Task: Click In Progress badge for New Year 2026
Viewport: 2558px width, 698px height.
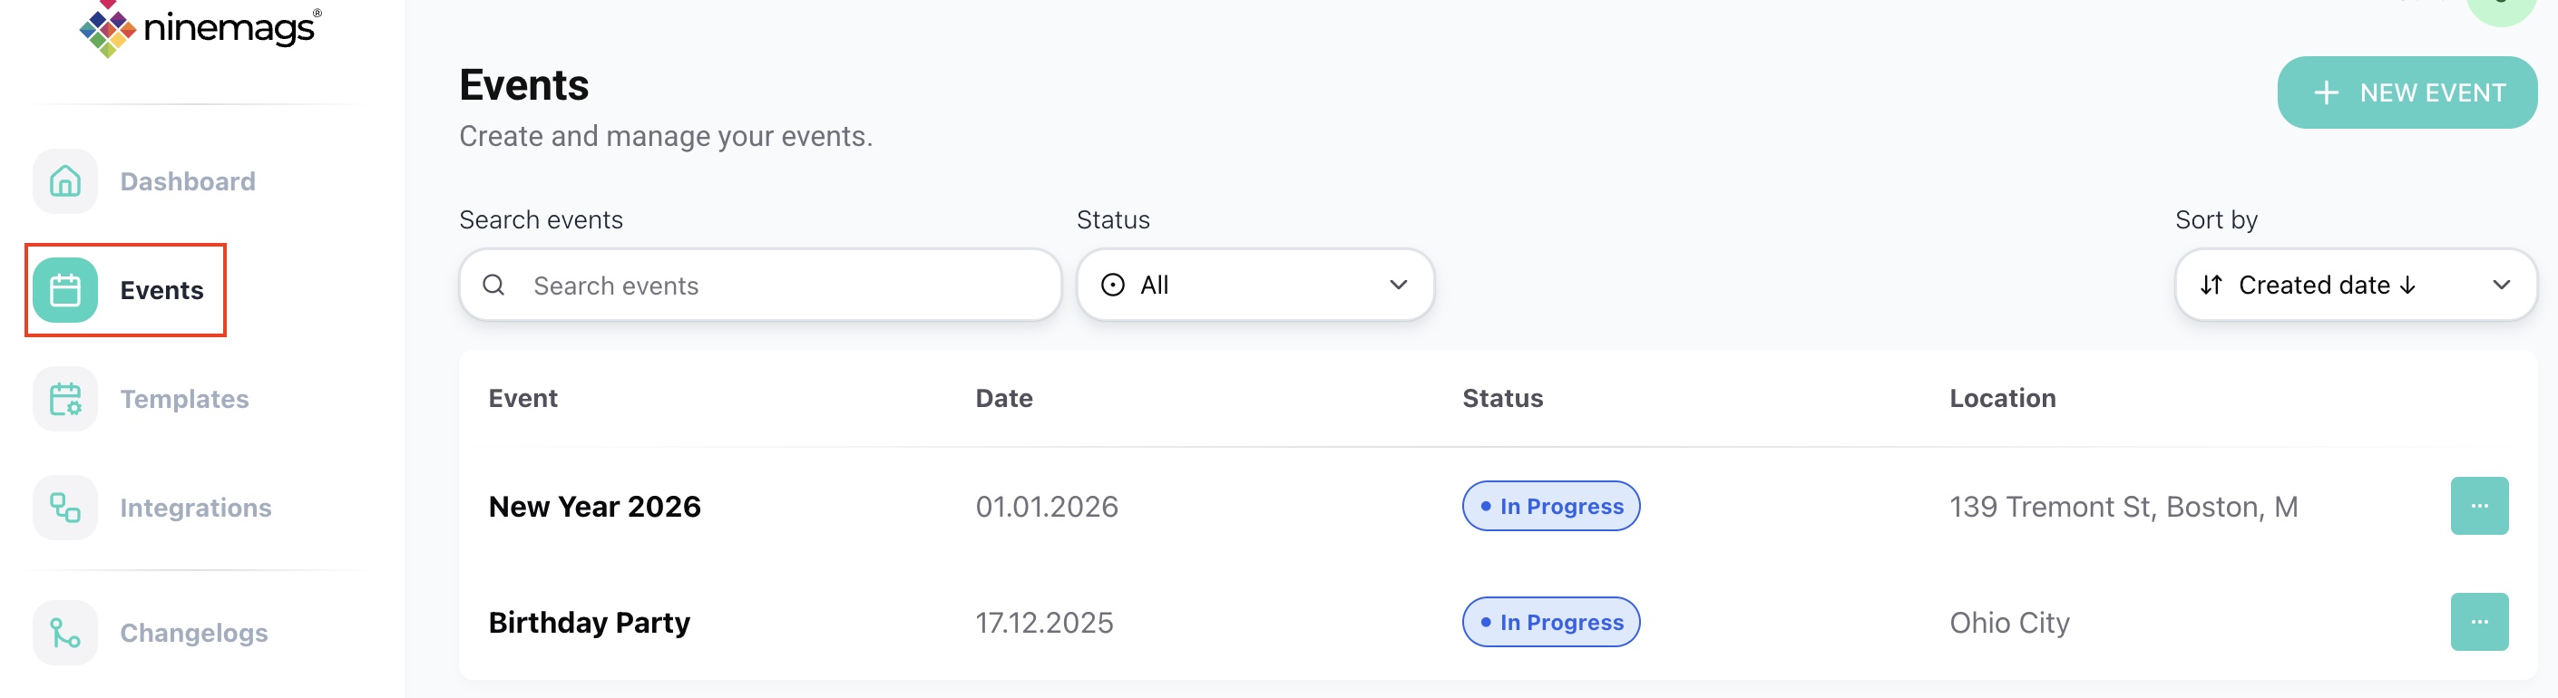Action: coord(1550,507)
